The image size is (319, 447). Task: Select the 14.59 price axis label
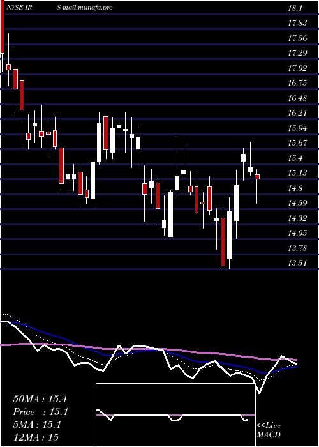pyautogui.click(x=297, y=203)
